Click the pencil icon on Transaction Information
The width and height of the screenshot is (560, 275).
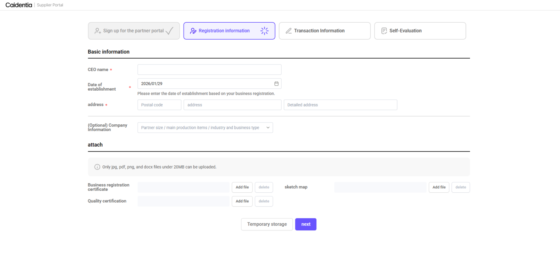click(288, 31)
